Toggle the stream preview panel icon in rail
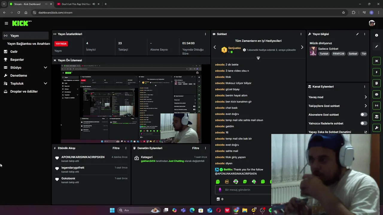This screenshot has height=215, width=383. (376, 61)
